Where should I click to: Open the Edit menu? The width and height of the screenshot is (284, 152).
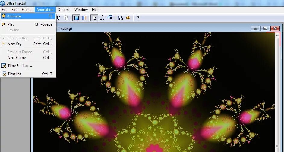[14, 10]
